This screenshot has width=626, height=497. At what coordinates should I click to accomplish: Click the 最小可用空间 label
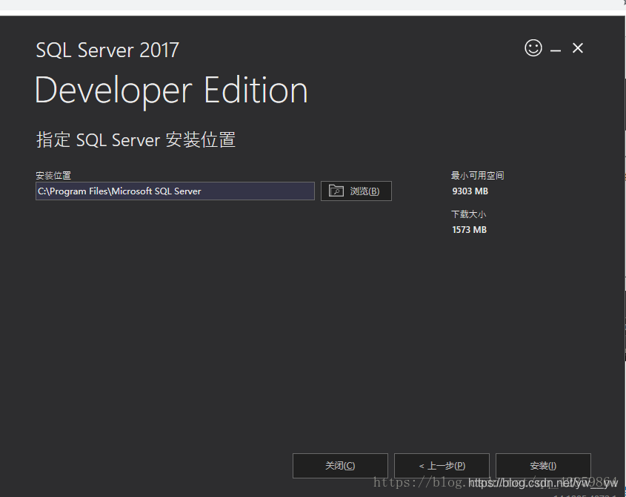pyautogui.click(x=477, y=176)
